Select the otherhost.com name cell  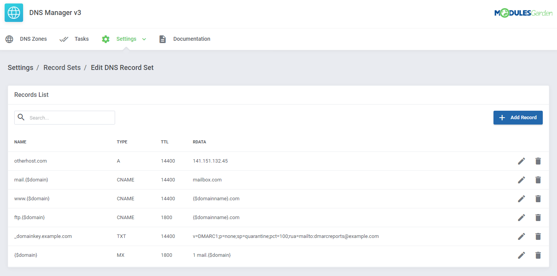[30, 161]
